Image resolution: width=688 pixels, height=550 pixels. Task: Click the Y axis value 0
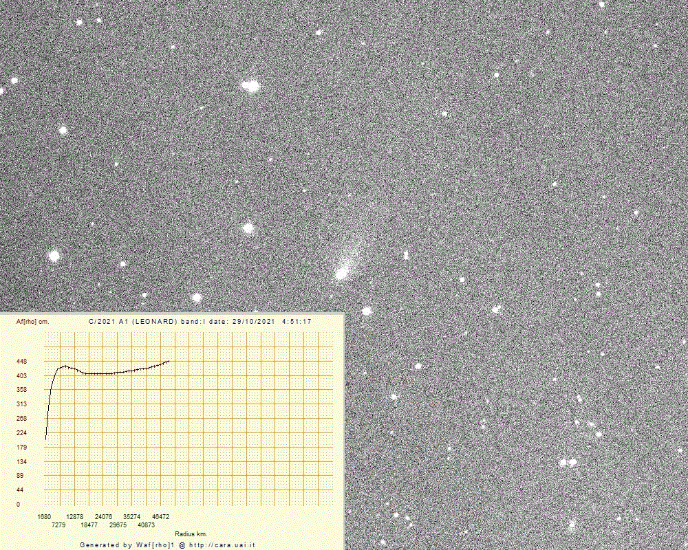click(x=18, y=504)
